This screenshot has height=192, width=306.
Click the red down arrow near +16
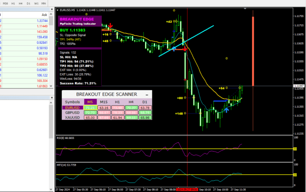click(x=110, y=26)
